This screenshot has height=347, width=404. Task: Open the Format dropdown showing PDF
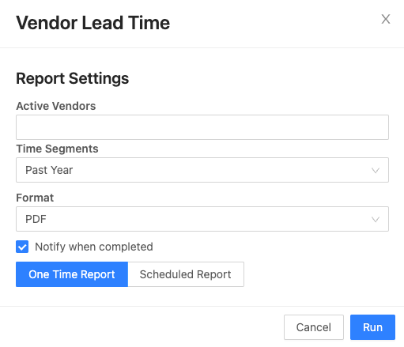click(202, 219)
